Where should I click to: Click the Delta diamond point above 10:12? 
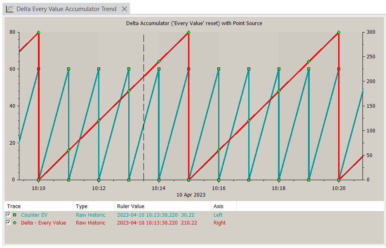[99, 121]
